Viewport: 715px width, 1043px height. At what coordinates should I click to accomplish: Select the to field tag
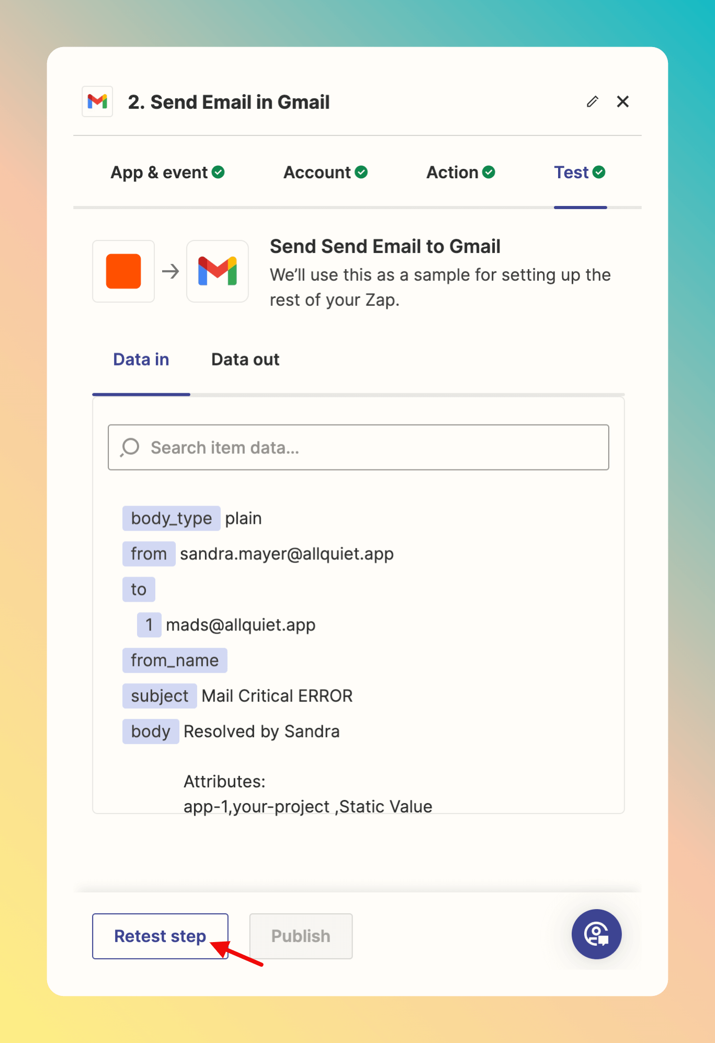pyautogui.click(x=139, y=589)
